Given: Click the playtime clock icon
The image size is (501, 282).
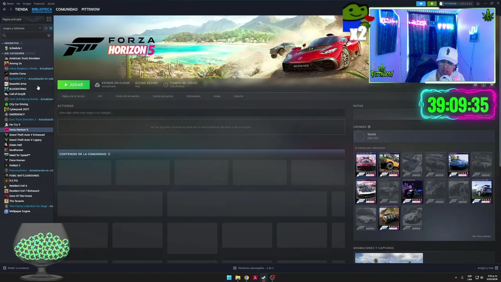Looking at the screenshot, I should click(166, 85).
